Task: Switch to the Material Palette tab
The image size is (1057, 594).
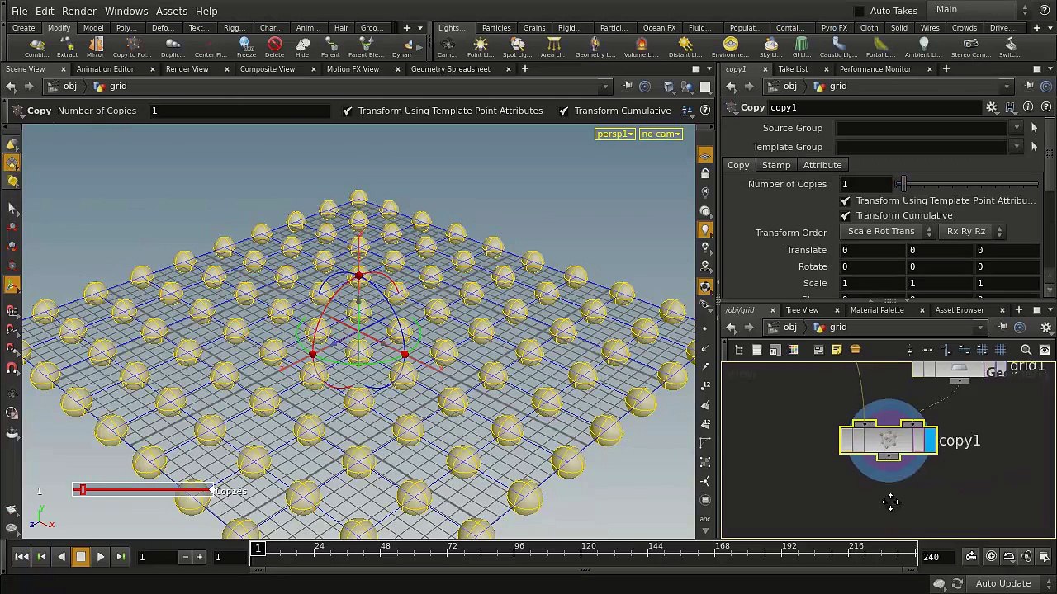Action: (877, 310)
